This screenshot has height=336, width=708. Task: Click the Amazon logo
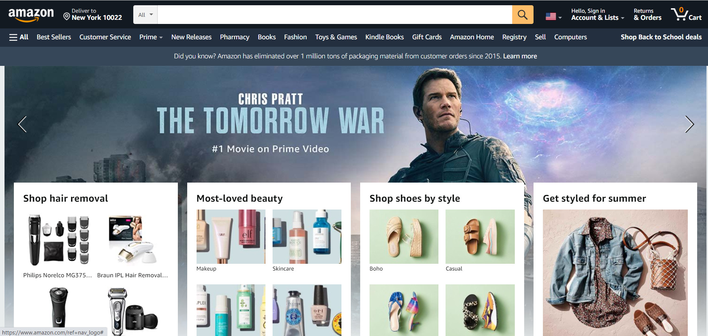click(x=31, y=15)
